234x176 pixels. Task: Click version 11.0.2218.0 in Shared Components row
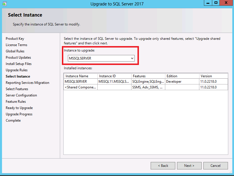[214, 87]
